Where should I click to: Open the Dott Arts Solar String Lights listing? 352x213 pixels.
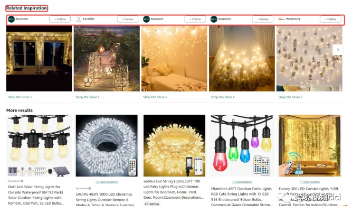(36, 195)
